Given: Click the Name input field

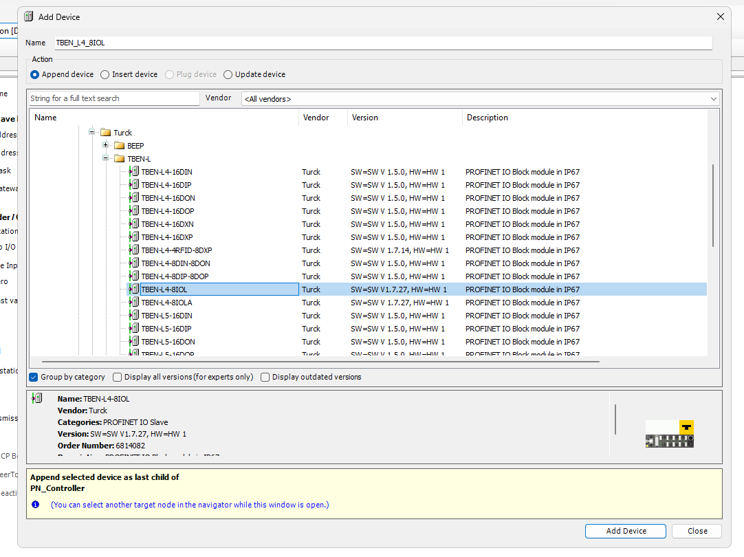Looking at the screenshot, I should [384, 43].
